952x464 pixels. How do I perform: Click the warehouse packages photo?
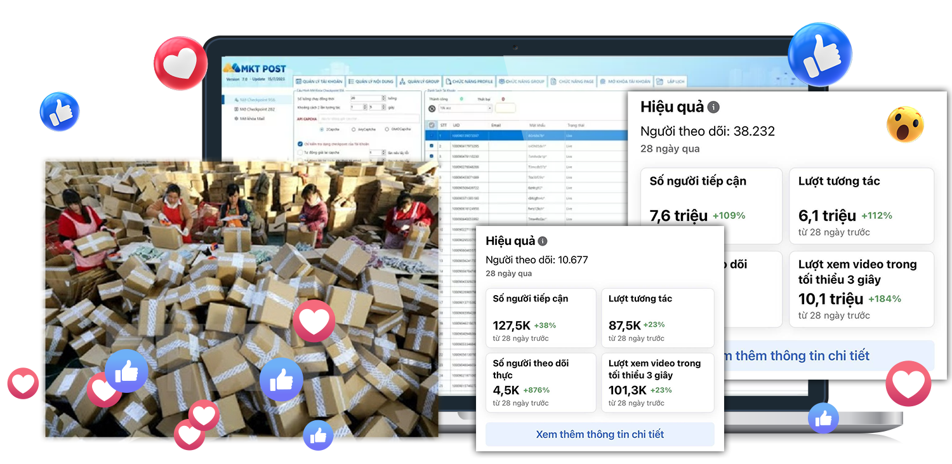[x=241, y=298]
